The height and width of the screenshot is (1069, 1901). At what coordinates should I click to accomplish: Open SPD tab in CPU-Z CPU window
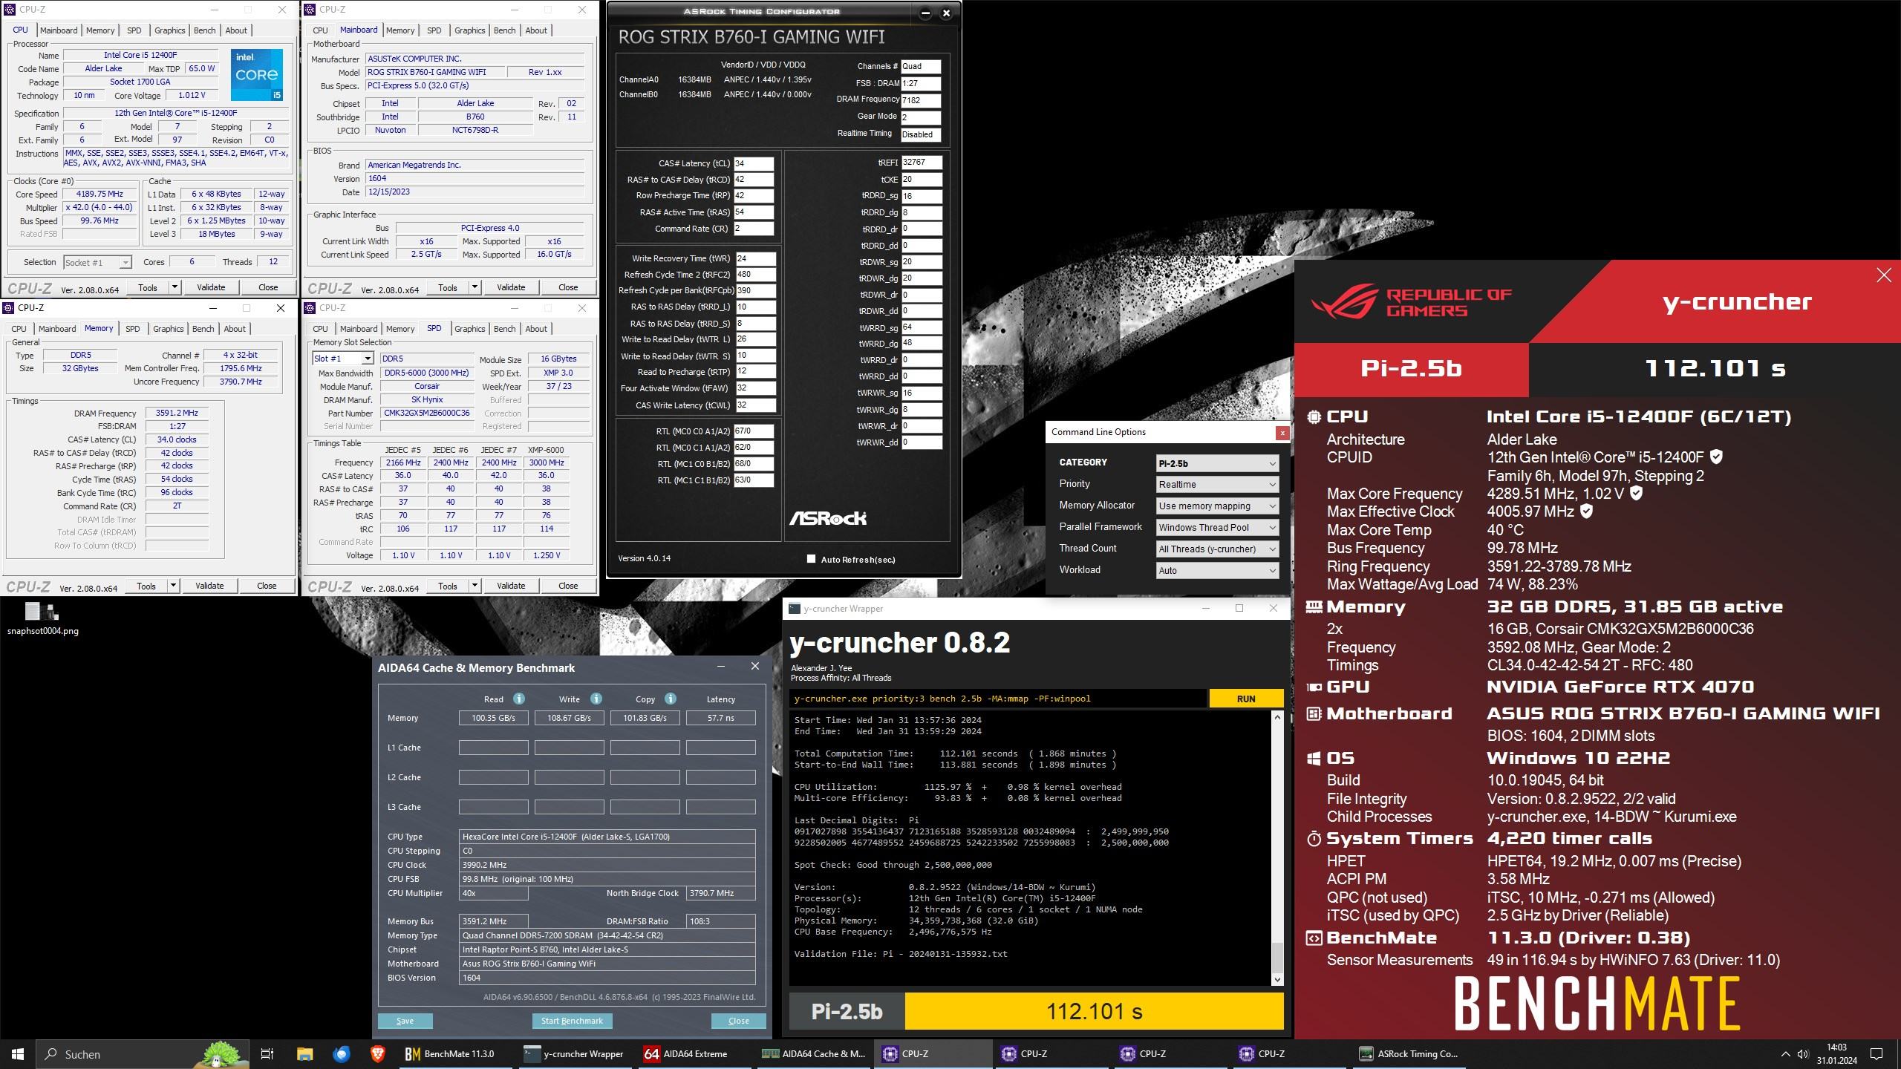tap(134, 30)
